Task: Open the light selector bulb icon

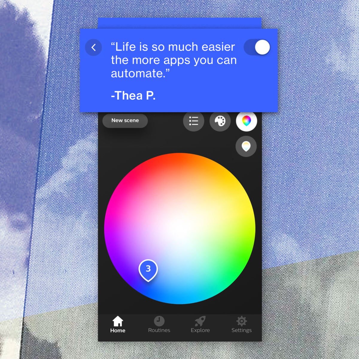Action: (246, 146)
